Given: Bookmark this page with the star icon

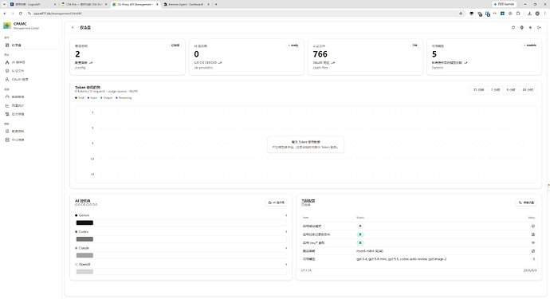Looking at the screenshot, I should 461,14.
